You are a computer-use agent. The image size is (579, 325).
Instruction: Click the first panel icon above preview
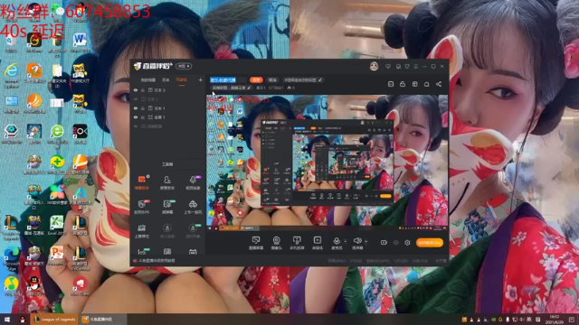(391, 84)
